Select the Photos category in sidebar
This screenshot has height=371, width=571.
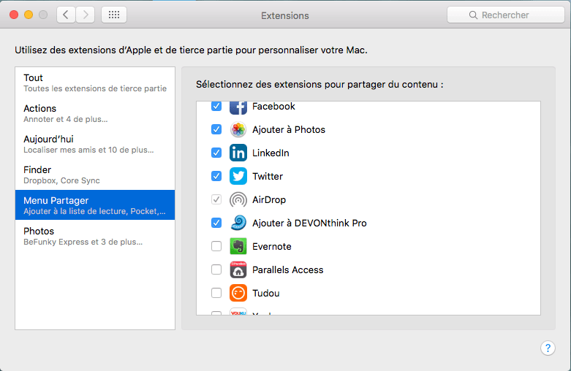(95, 236)
